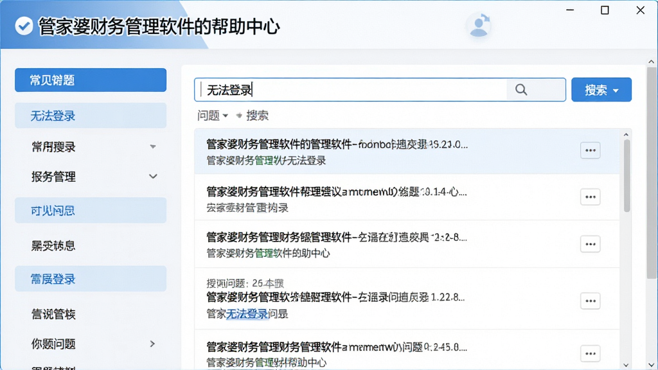This screenshot has width=658, height=370.
Task: Click the 搜询问题 count label text
Action: pyautogui.click(x=245, y=283)
